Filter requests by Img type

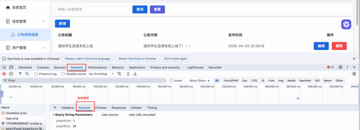(281, 80)
